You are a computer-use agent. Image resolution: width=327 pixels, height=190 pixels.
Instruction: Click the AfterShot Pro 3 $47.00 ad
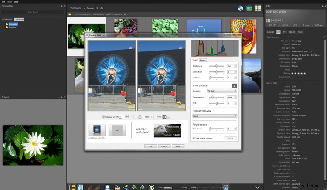(167, 131)
